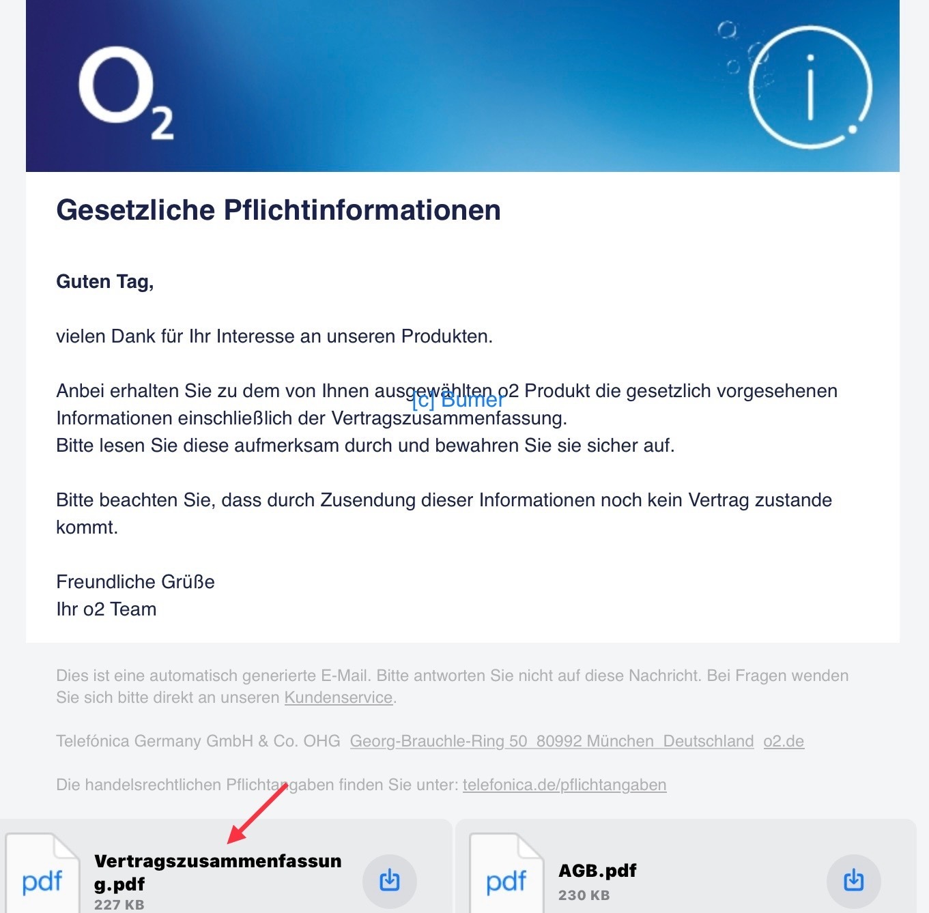Click the 227 KB file size label
Viewport: 929px width, 913px height.
[119, 905]
